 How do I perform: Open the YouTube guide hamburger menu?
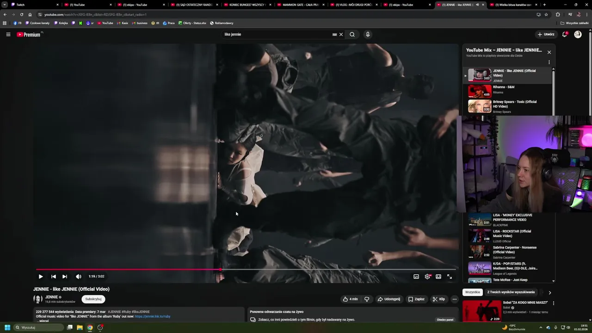point(8,34)
